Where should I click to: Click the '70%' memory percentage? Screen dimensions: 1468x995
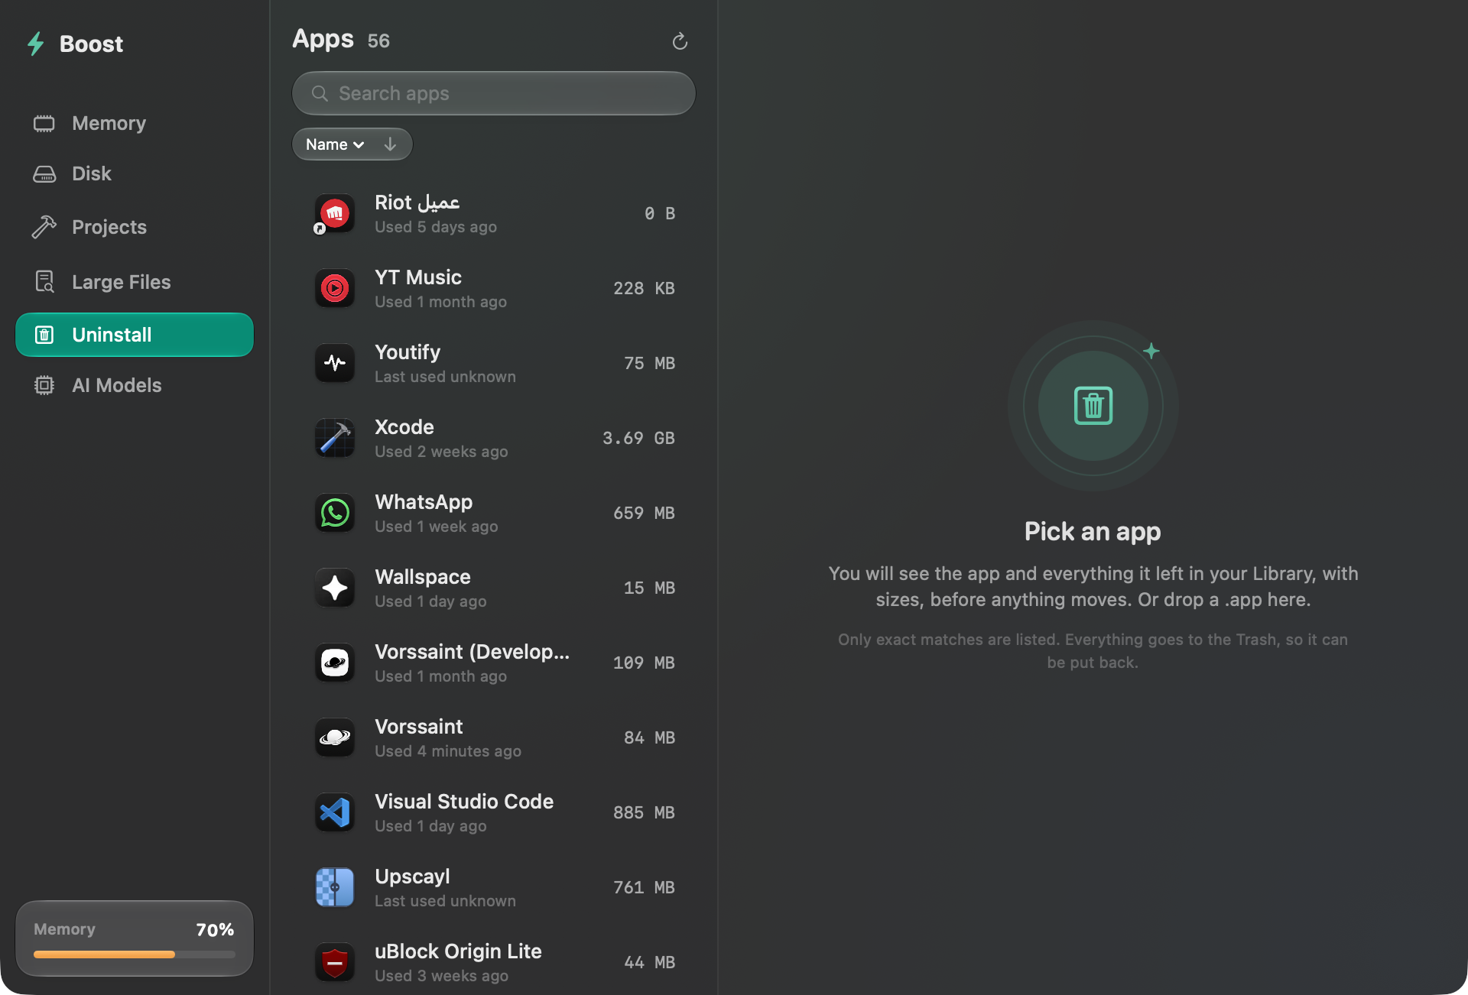[215, 929]
